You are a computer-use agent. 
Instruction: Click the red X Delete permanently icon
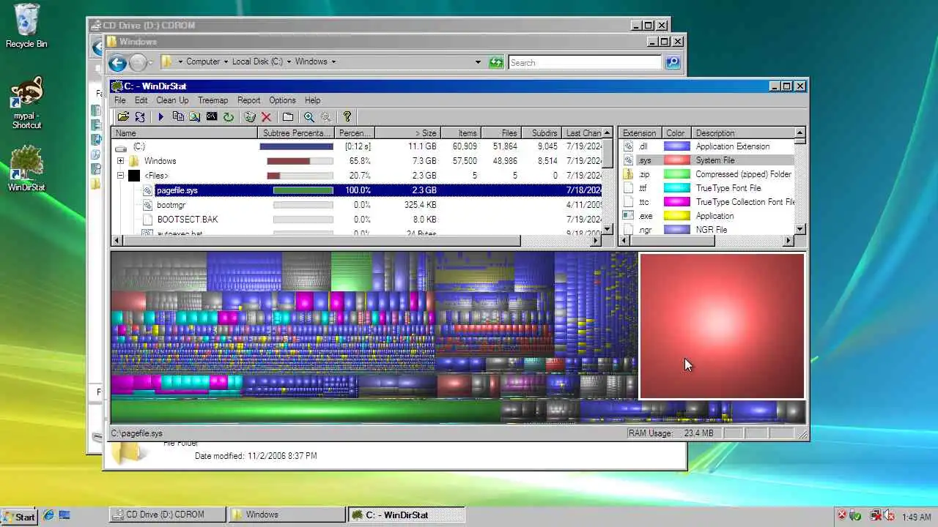pyautogui.click(x=266, y=116)
